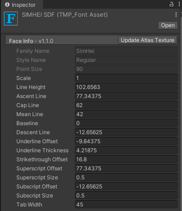Select the Inspector tab
This screenshot has height=211, width=182.
point(22,5)
